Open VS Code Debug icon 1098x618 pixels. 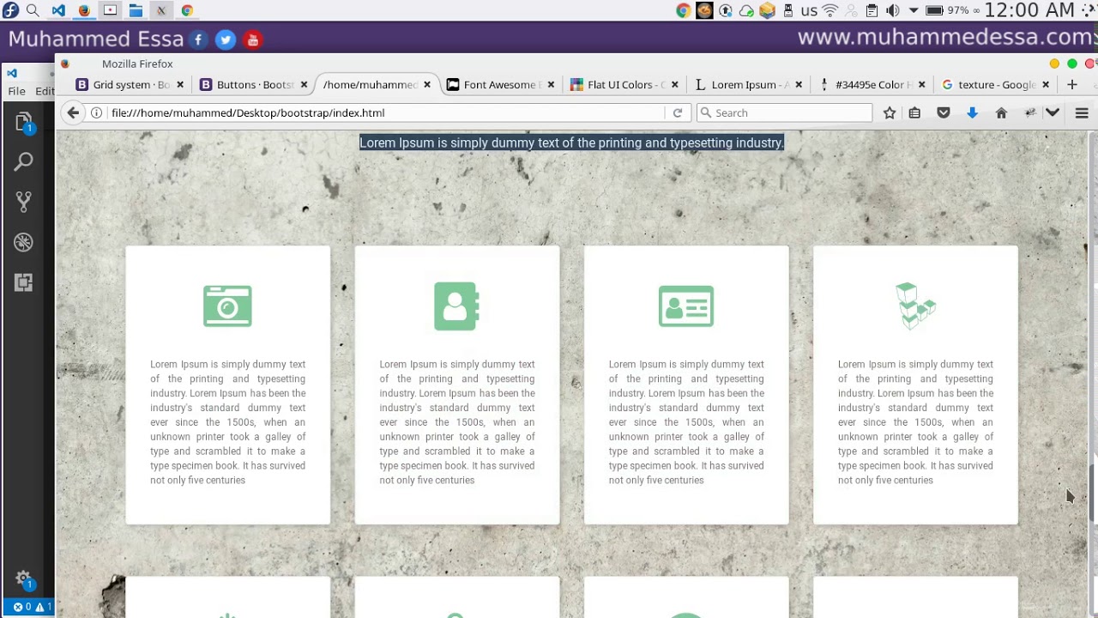click(x=23, y=242)
